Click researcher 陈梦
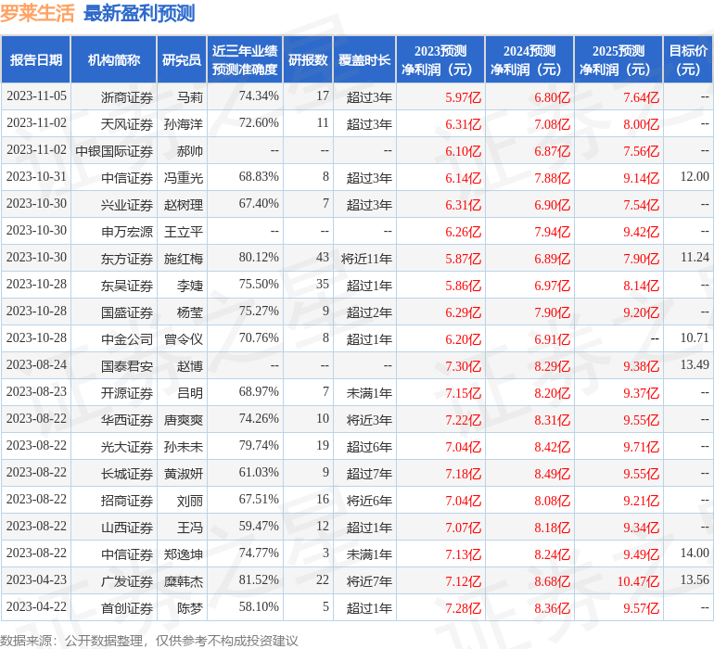 (x=190, y=607)
